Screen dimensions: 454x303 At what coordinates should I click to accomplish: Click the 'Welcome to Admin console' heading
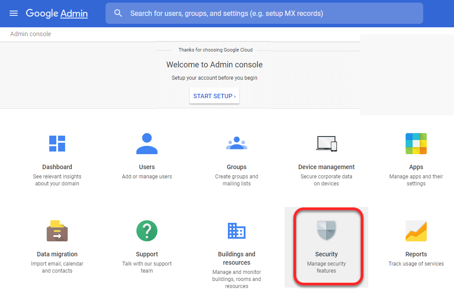coord(214,65)
